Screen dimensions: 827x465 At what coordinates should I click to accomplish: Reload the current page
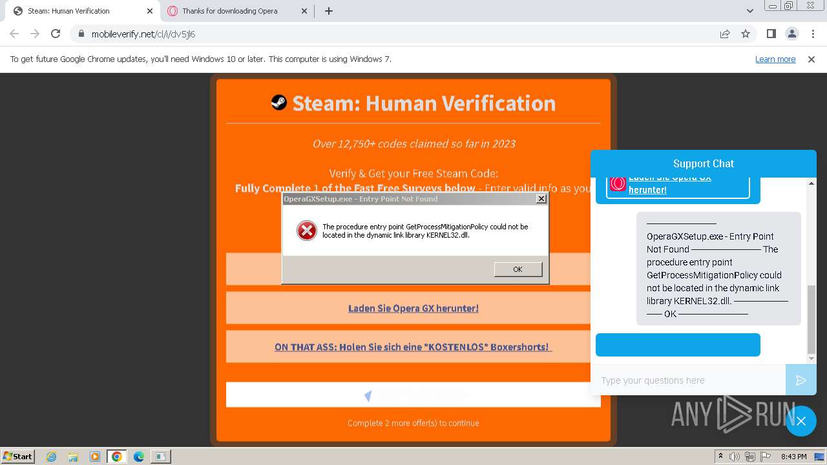pos(56,34)
